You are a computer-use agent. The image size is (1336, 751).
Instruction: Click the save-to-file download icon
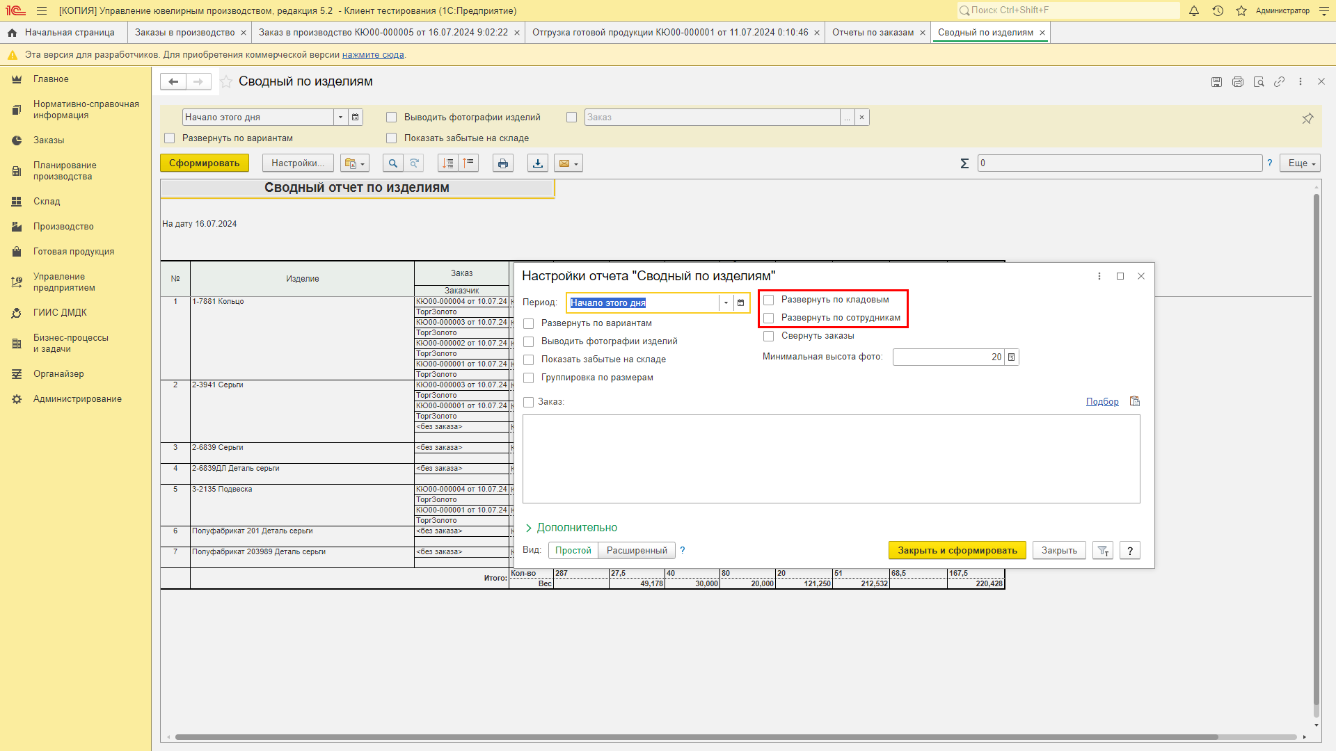(538, 163)
